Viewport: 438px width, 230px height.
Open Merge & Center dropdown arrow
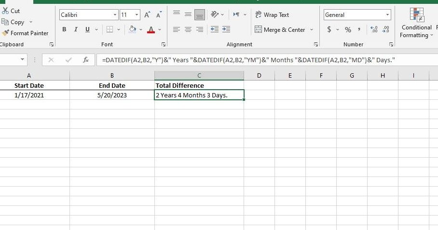point(312,29)
